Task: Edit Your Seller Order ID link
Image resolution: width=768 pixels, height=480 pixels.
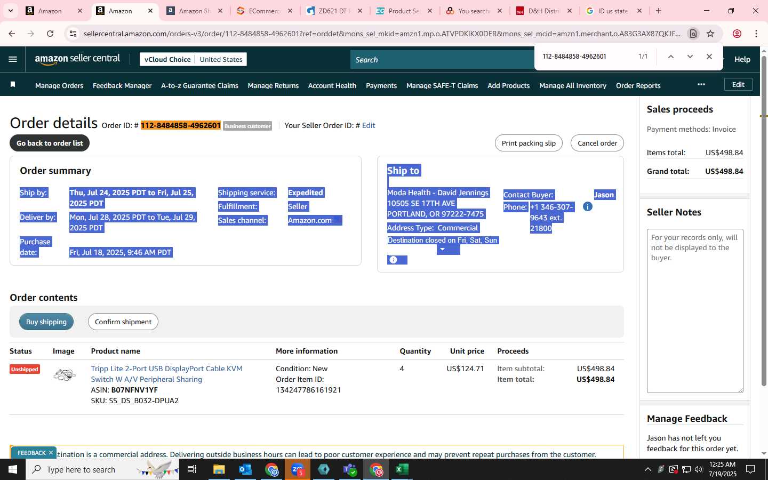Action: (x=369, y=125)
